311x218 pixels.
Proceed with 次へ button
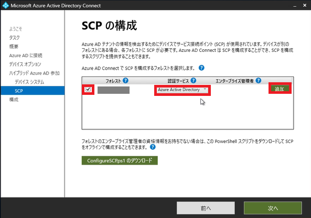(273, 208)
